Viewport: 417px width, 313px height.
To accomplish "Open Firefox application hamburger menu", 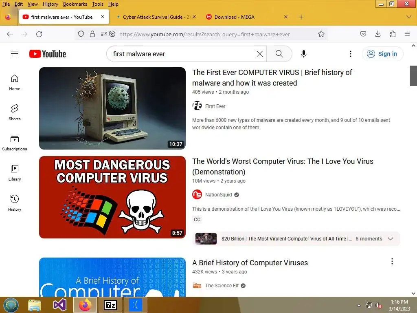I will tap(407, 34).
